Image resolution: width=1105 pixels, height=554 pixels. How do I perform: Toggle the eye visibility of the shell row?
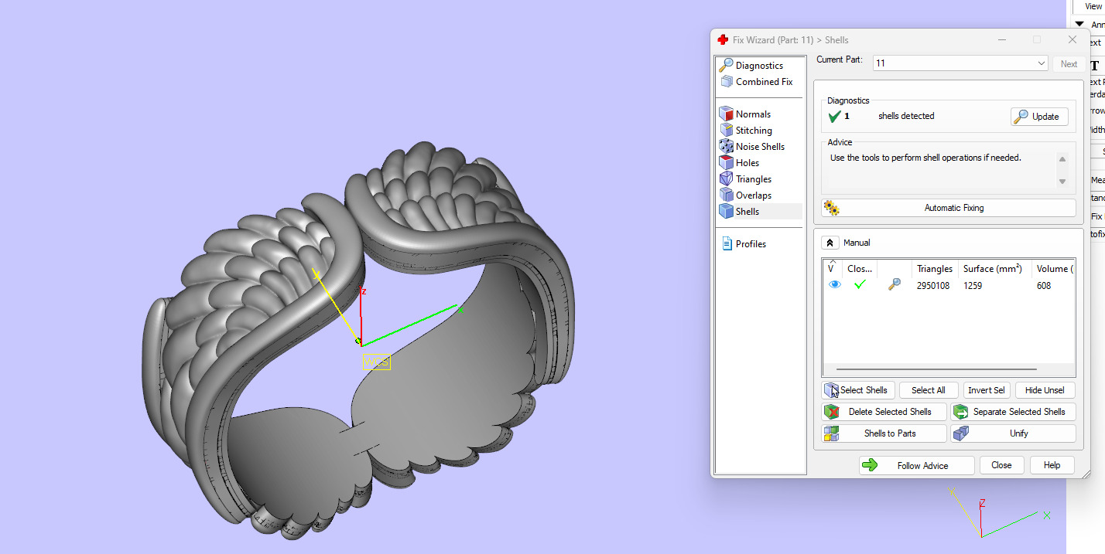click(x=835, y=285)
